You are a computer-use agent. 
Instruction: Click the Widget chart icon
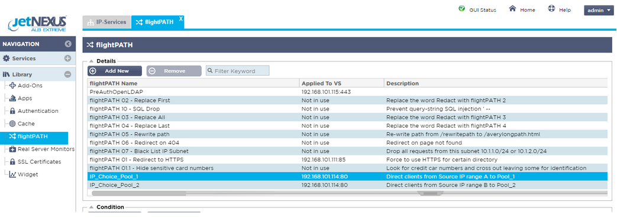pos(12,174)
